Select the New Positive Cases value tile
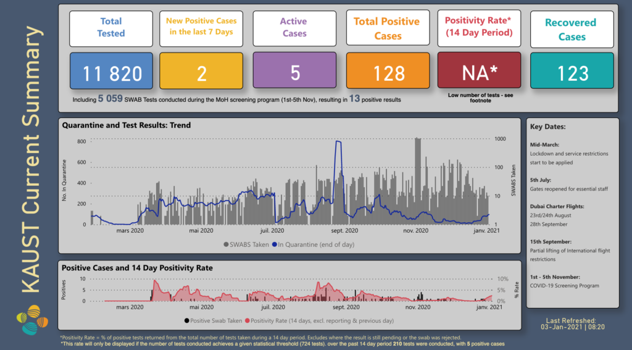 click(201, 73)
